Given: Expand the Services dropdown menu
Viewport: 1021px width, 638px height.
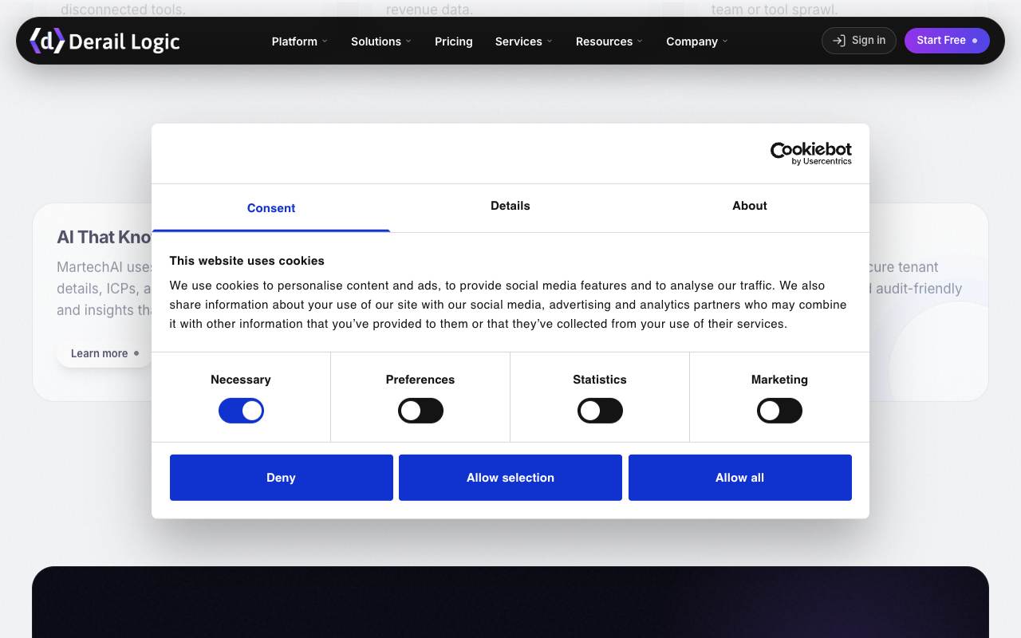Looking at the screenshot, I should coord(524,41).
